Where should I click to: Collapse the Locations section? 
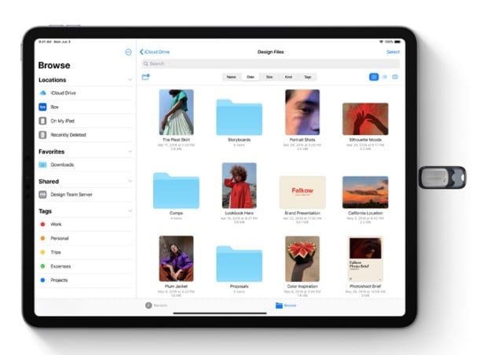pyautogui.click(x=130, y=80)
